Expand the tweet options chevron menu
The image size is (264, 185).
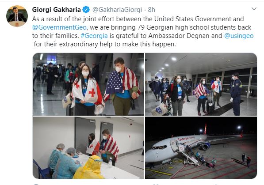(x=254, y=9)
